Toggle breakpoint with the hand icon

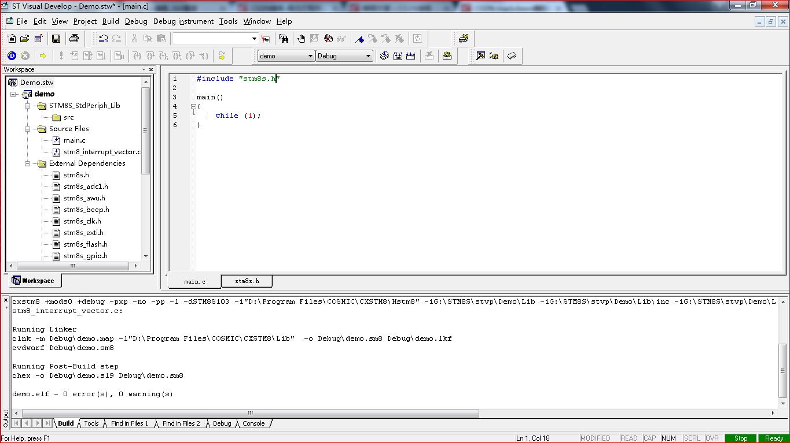(302, 39)
